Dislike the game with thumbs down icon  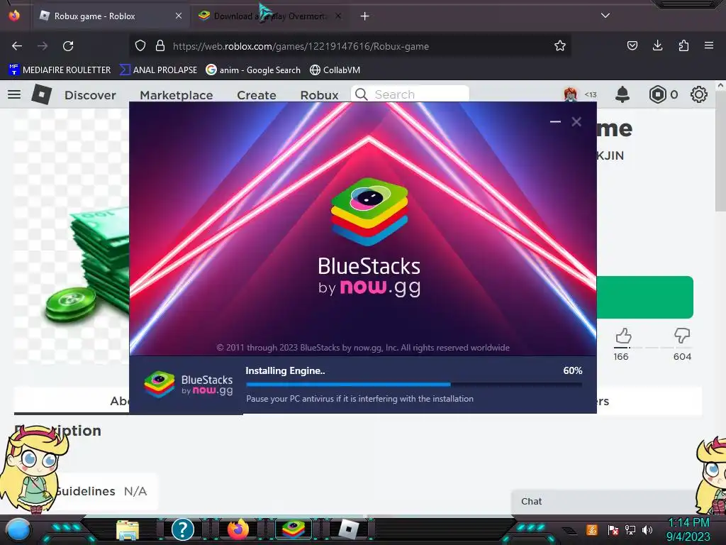(682, 336)
